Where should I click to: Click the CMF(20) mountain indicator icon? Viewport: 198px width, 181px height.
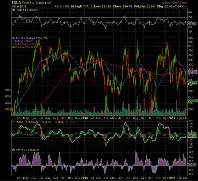coord(14,150)
